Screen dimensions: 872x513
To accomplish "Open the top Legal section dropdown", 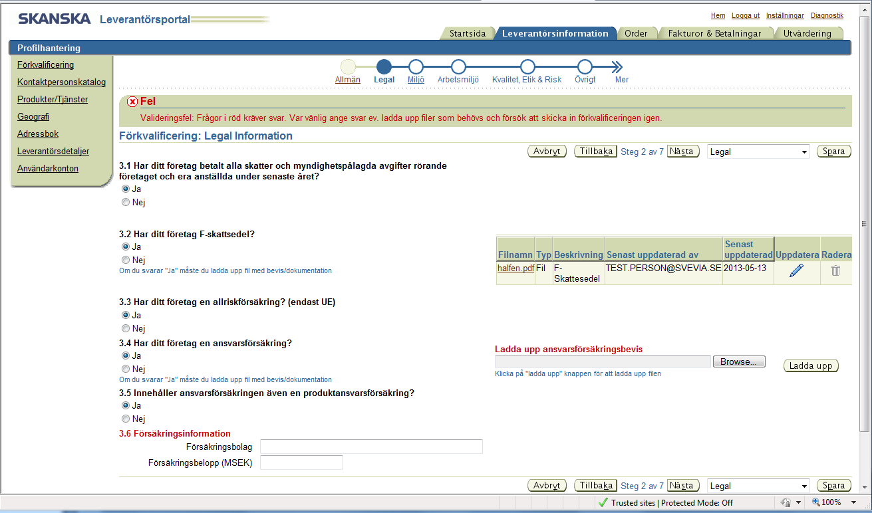I will tap(758, 152).
